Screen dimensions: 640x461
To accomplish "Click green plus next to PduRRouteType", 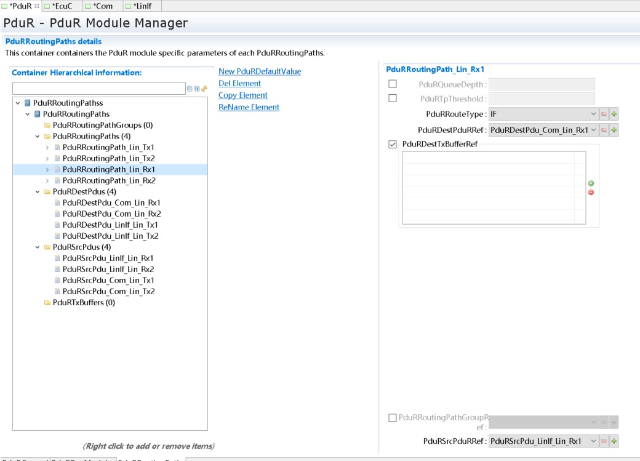I will coord(614,114).
